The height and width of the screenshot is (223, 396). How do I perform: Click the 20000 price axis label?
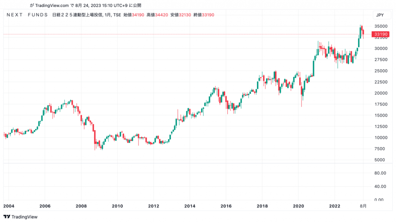[381, 93]
